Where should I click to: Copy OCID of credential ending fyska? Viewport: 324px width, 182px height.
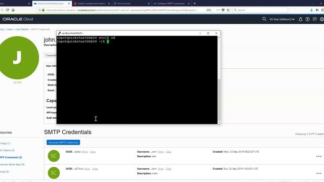pyautogui.click(x=93, y=152)
